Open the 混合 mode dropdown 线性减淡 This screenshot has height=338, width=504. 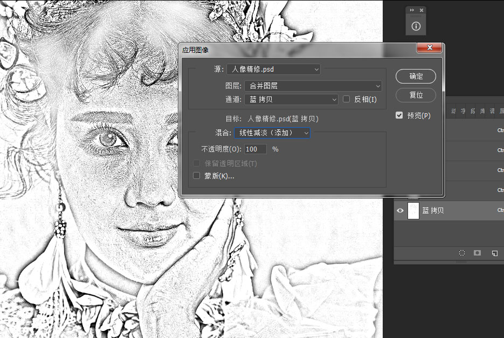point(272,133)
